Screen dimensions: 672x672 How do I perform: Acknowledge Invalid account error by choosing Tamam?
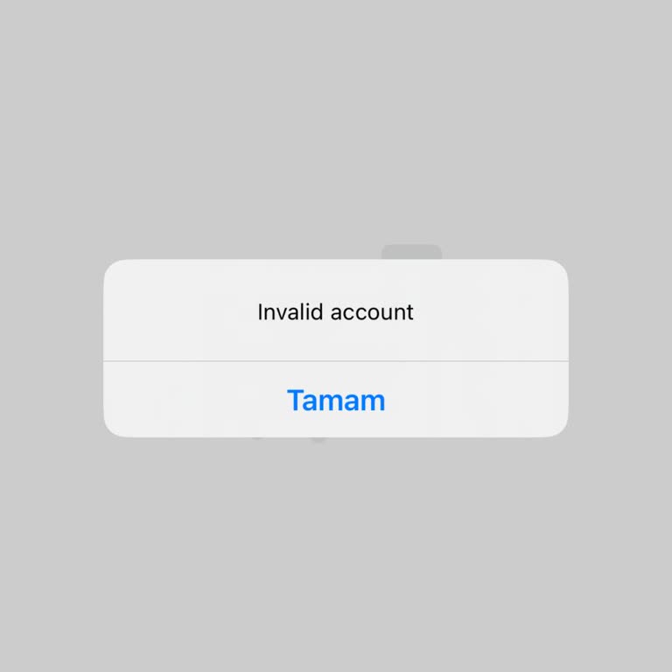pos(336,400)
